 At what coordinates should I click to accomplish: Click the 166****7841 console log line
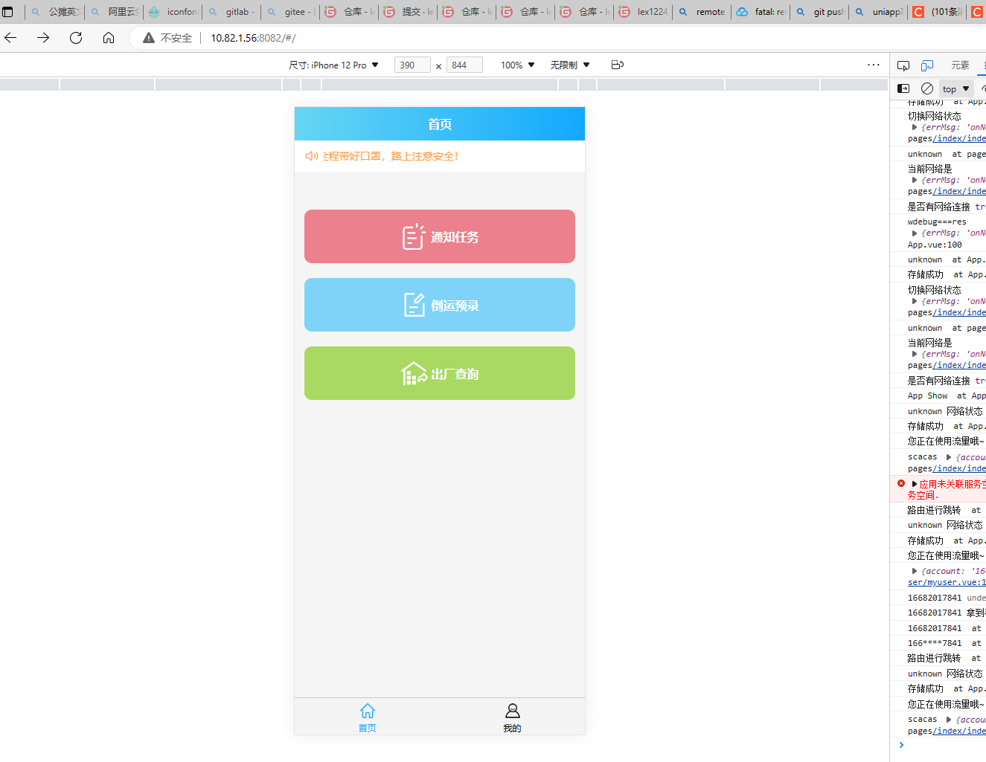coord(938,643)
